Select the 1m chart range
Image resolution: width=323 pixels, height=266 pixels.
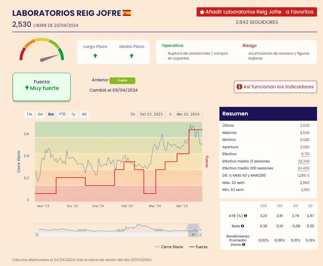[29, 114]
